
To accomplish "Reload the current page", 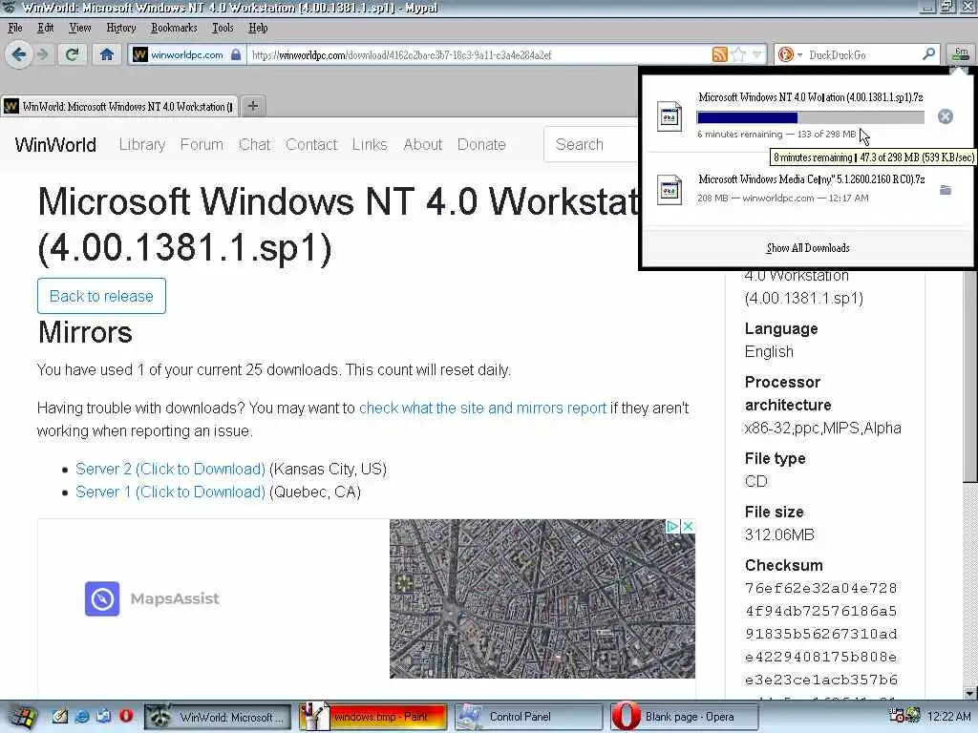I will click(73, 54).
